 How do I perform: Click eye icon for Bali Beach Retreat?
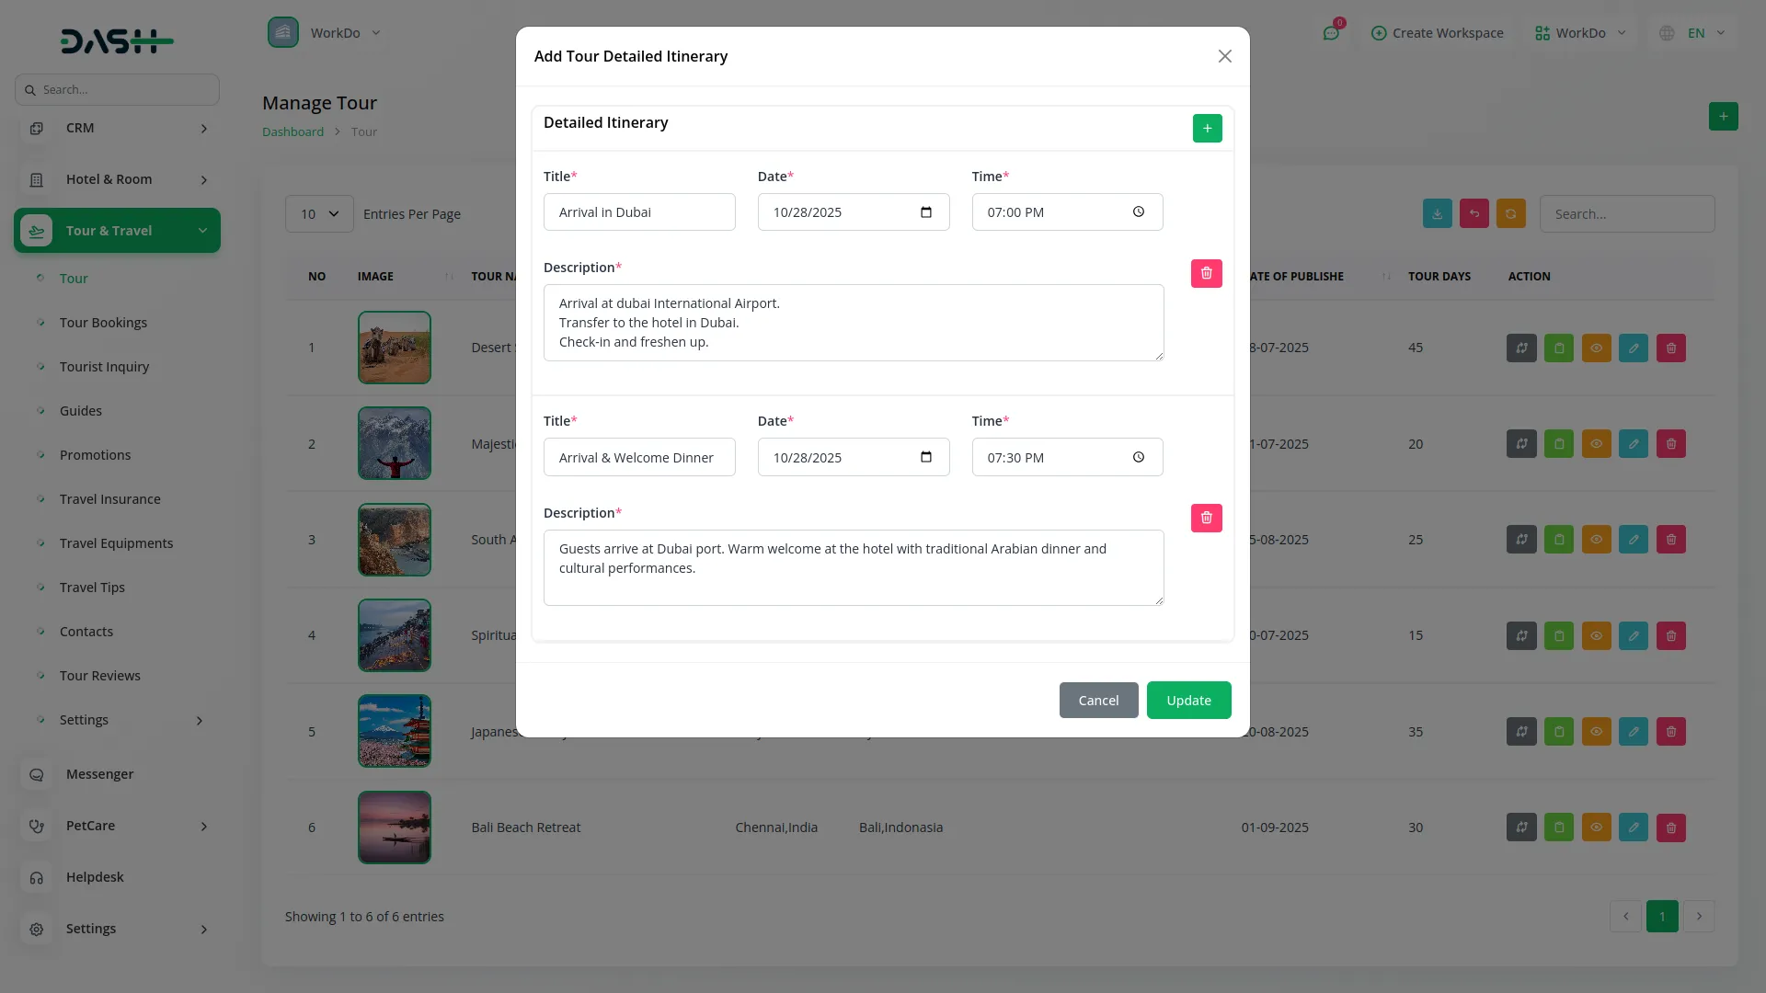[x=1596, y=827]
